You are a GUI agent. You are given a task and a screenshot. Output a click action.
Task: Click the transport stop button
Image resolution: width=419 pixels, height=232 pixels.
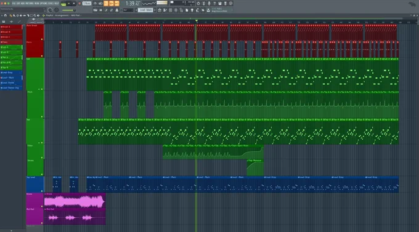(74, 4)
